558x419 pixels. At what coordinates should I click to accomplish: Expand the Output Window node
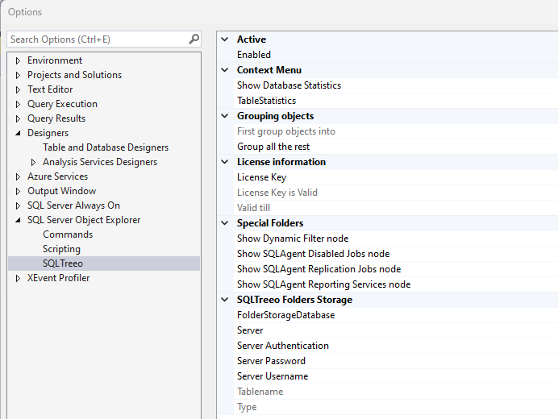pyautogui.click(x=19, y=191)
